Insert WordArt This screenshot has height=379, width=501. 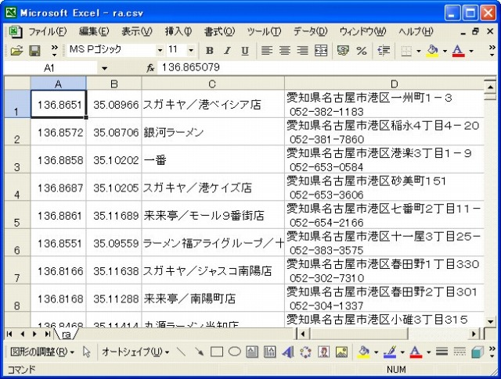[x=288, y=352]
